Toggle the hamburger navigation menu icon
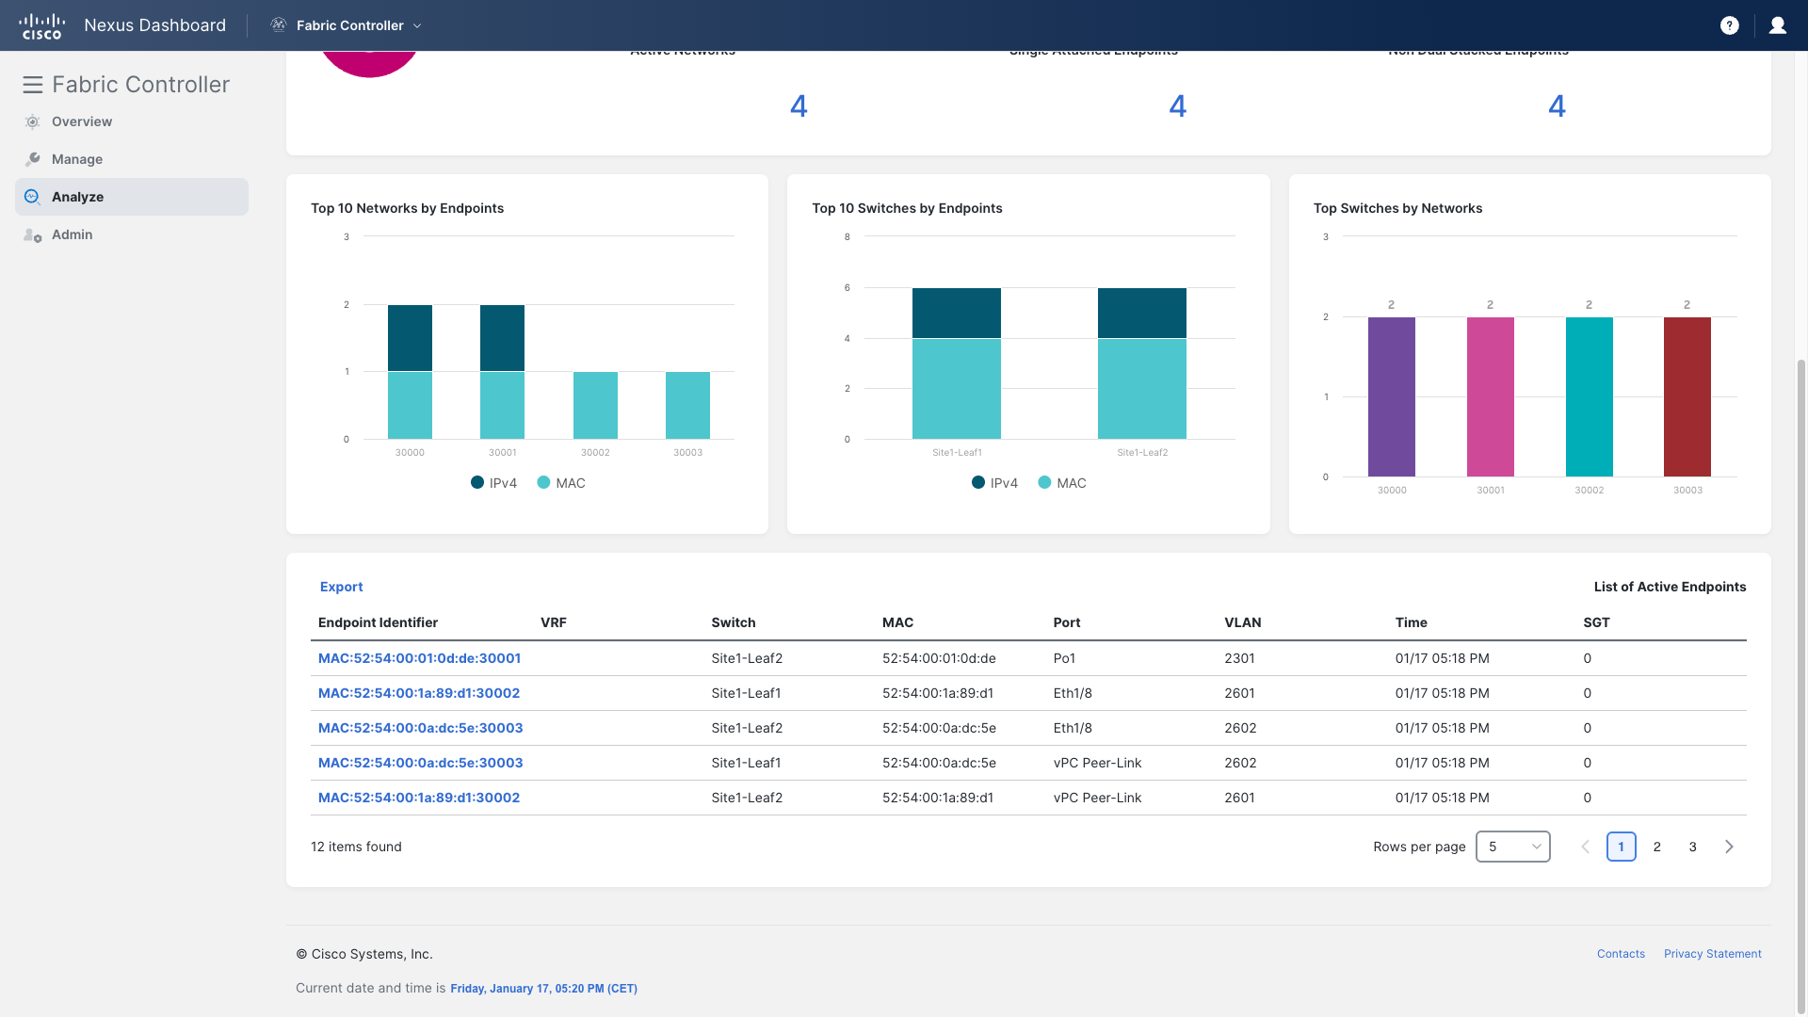 click(33, 85)
